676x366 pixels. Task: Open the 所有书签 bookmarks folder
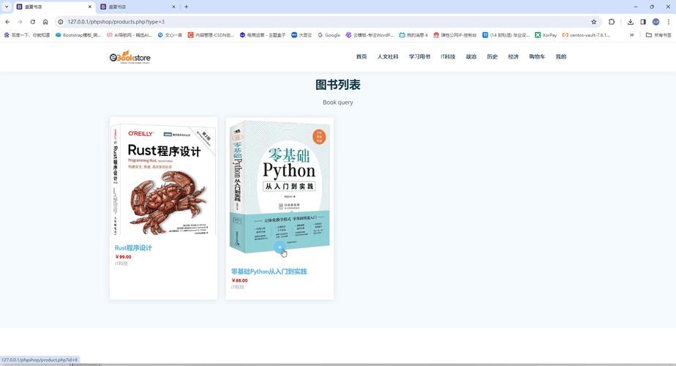(658, 35)
